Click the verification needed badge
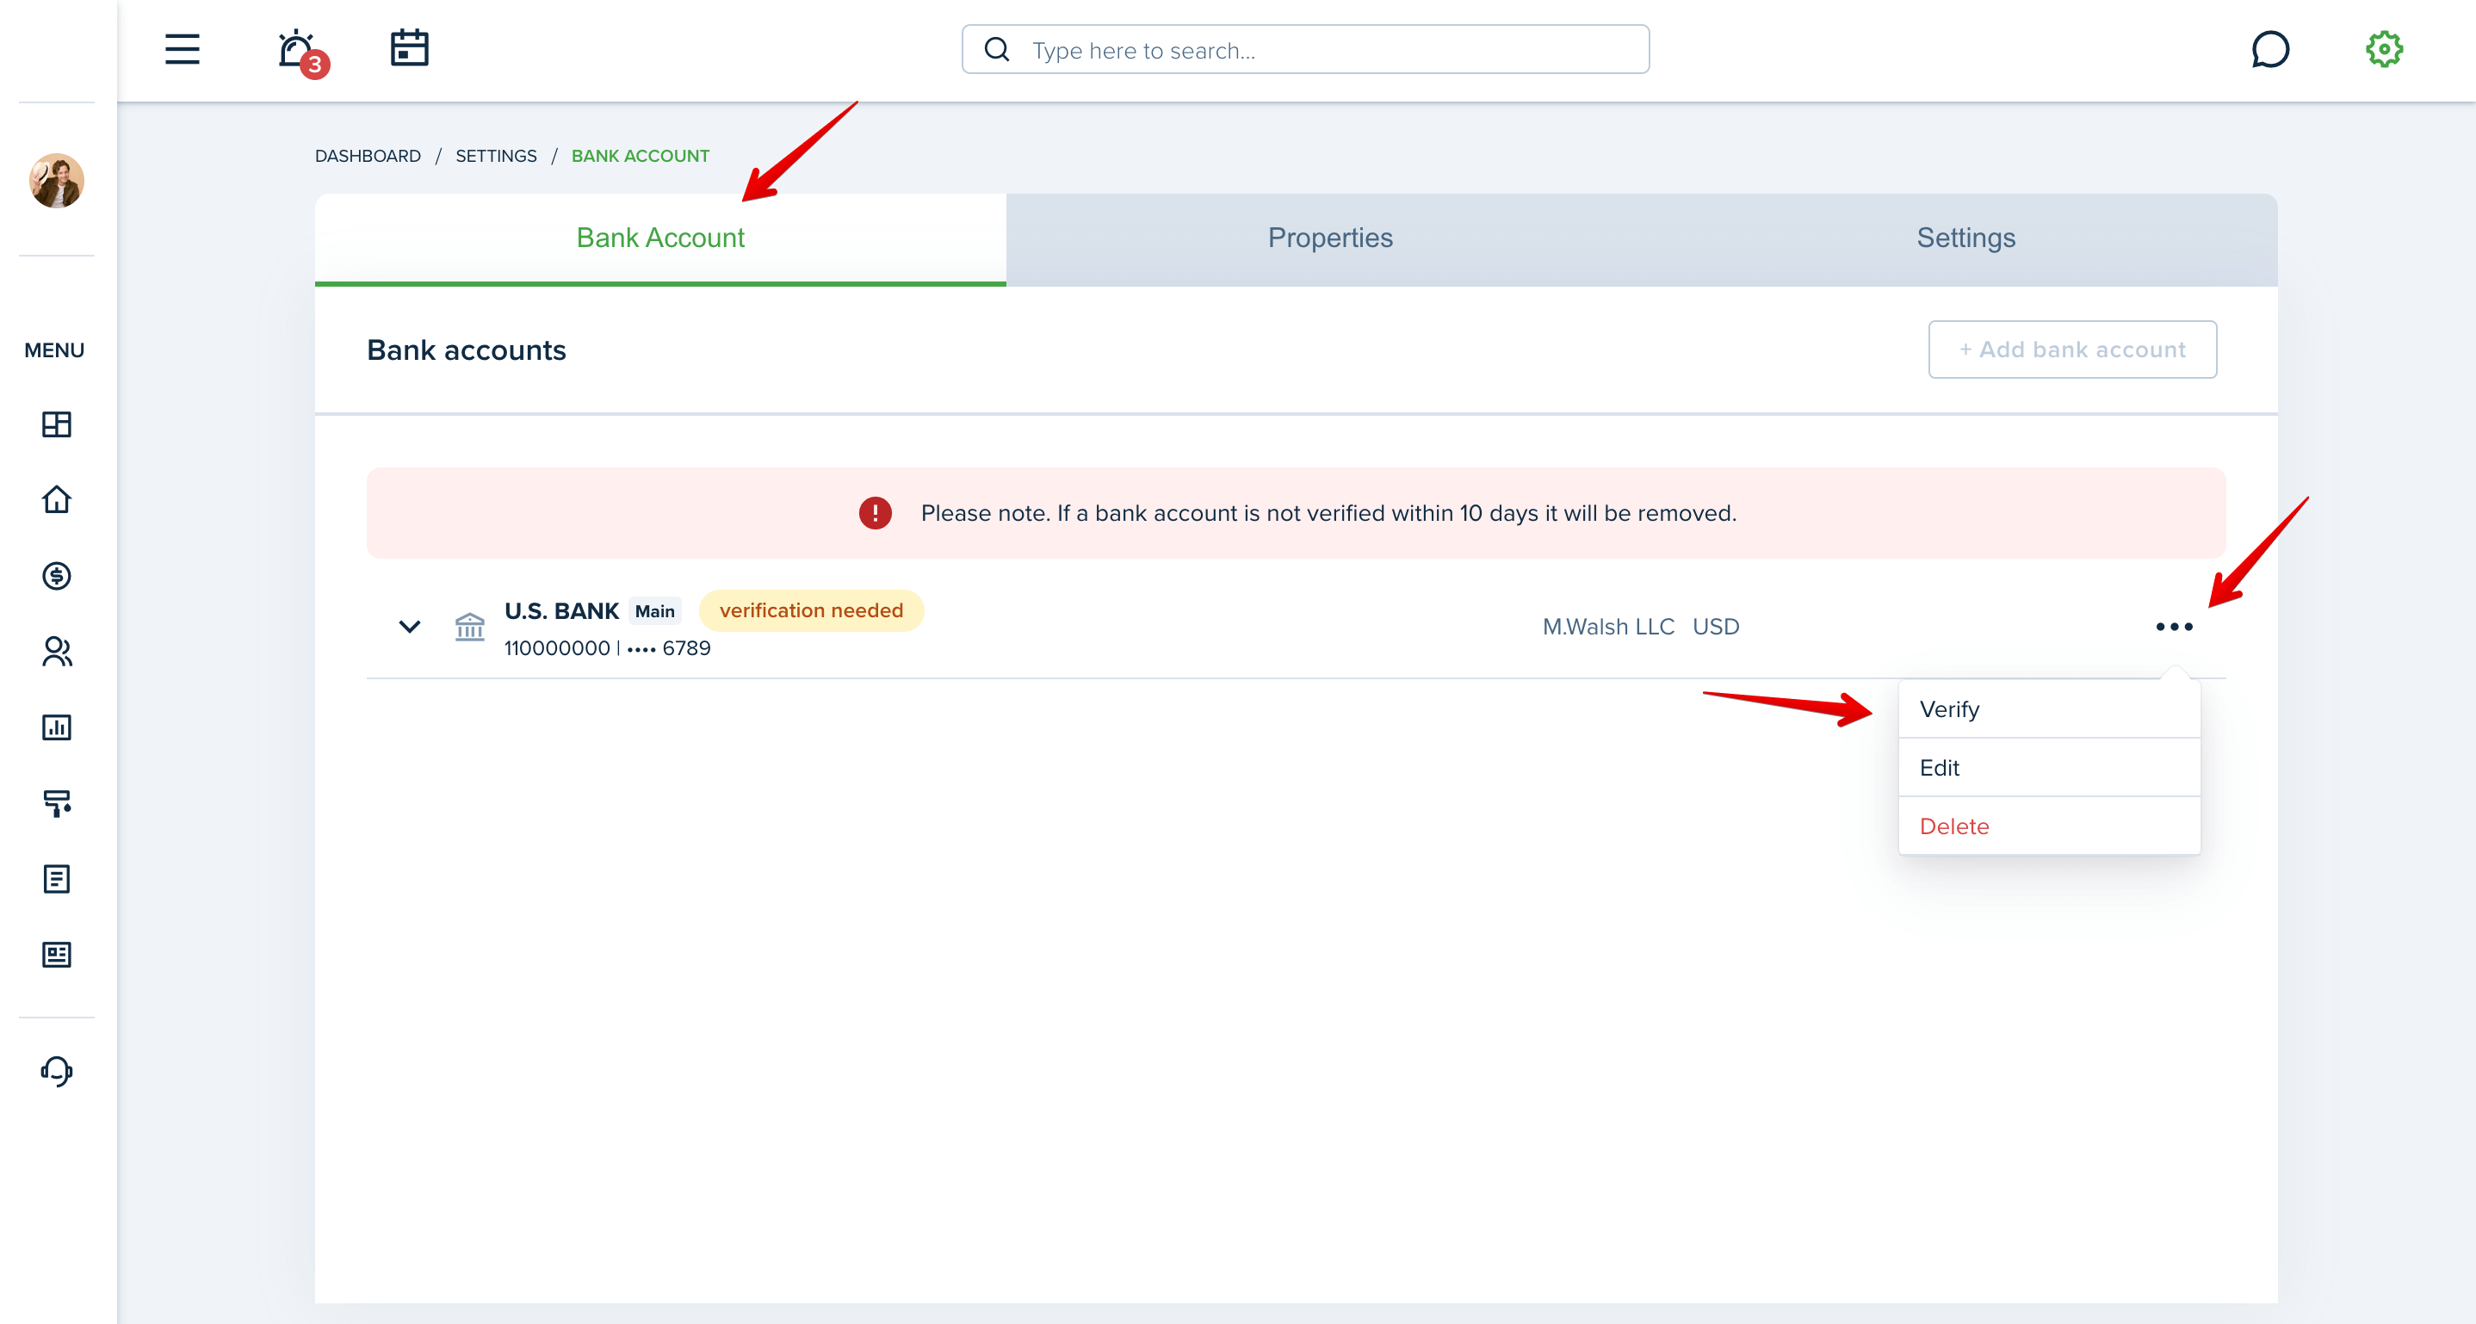The image size is (2476, 1324). pyautogui.click(x=811, y=610)
